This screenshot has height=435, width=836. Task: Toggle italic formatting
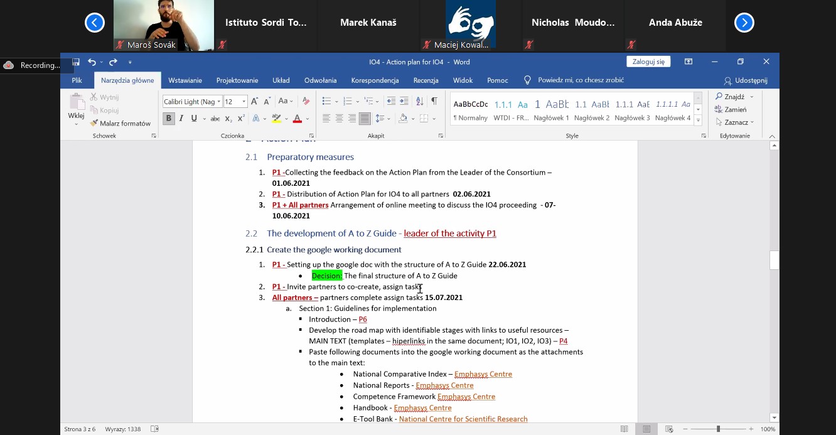pos(181,119)
